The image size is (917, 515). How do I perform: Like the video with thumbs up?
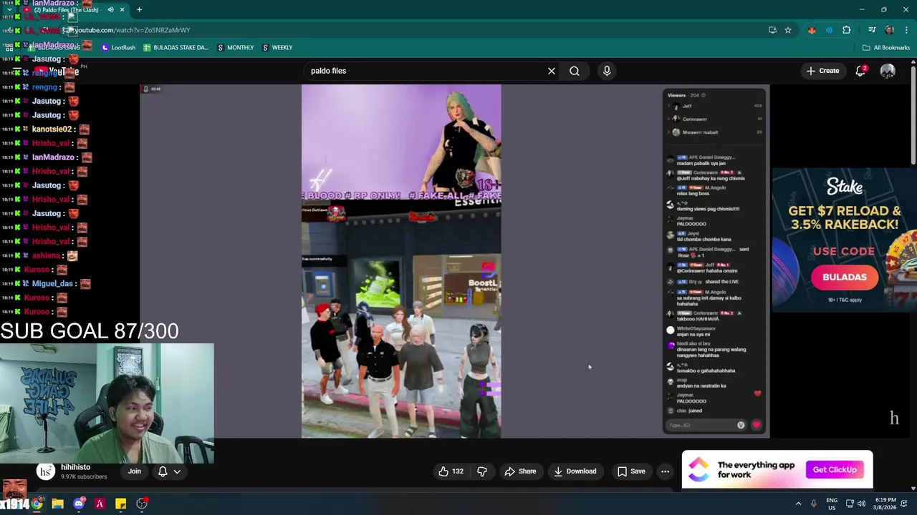coord(451,471)
